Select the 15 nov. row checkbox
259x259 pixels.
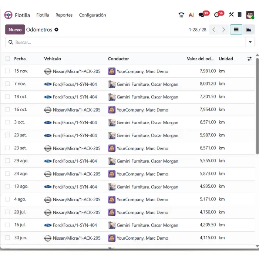pyautogui.click(x=7, y=71)
